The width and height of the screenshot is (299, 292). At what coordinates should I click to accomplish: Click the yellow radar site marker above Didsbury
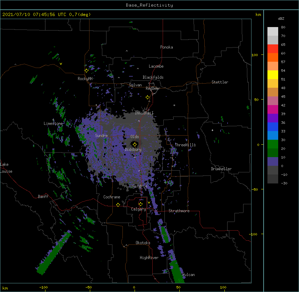135,145
